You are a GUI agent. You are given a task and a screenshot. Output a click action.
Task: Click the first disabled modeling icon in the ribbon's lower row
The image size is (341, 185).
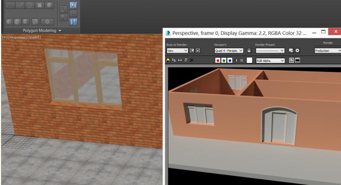coord(9,22)
